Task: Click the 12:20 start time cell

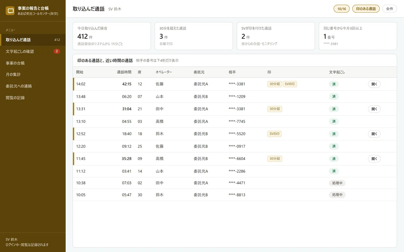Action: tap(81, 146)
